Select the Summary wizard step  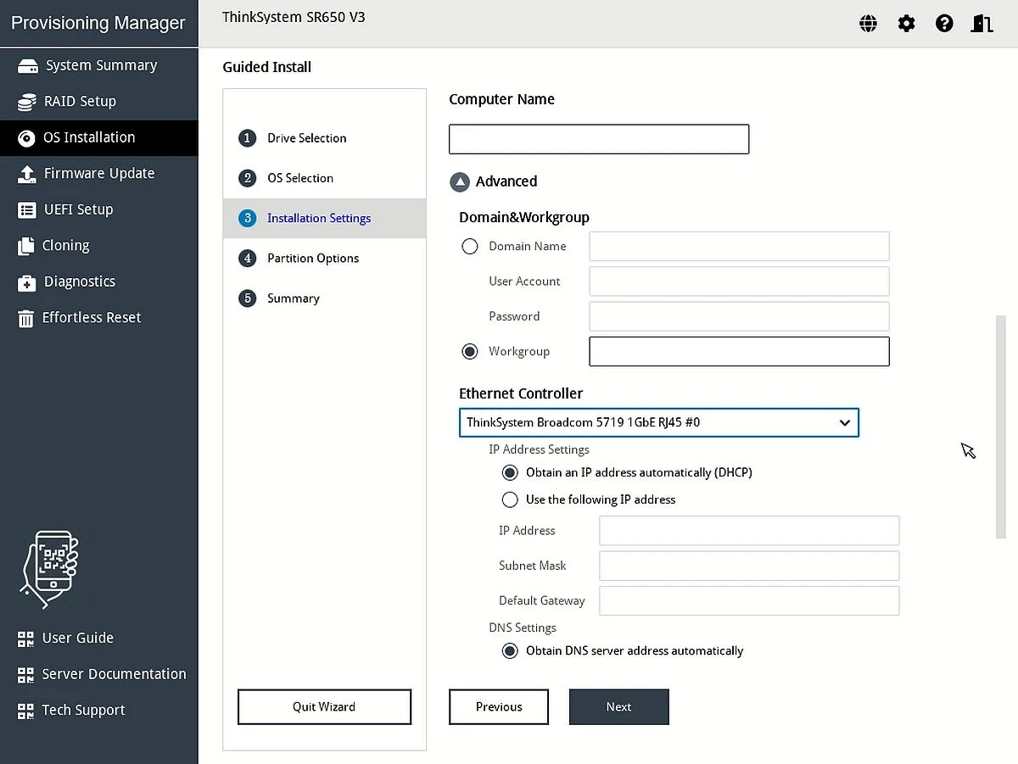pyautogui.click(x=324, y=298)
